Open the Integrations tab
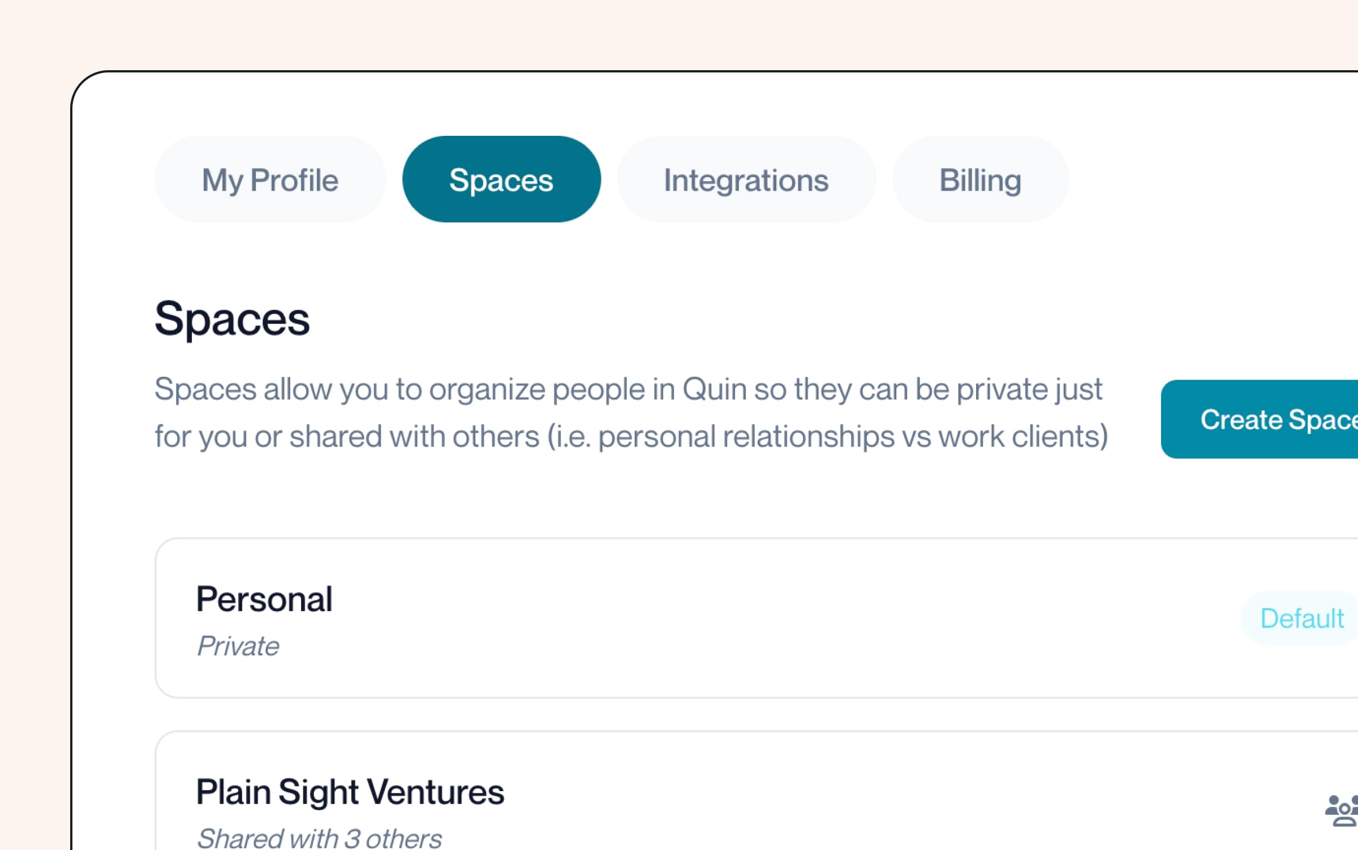 point(746,179)
